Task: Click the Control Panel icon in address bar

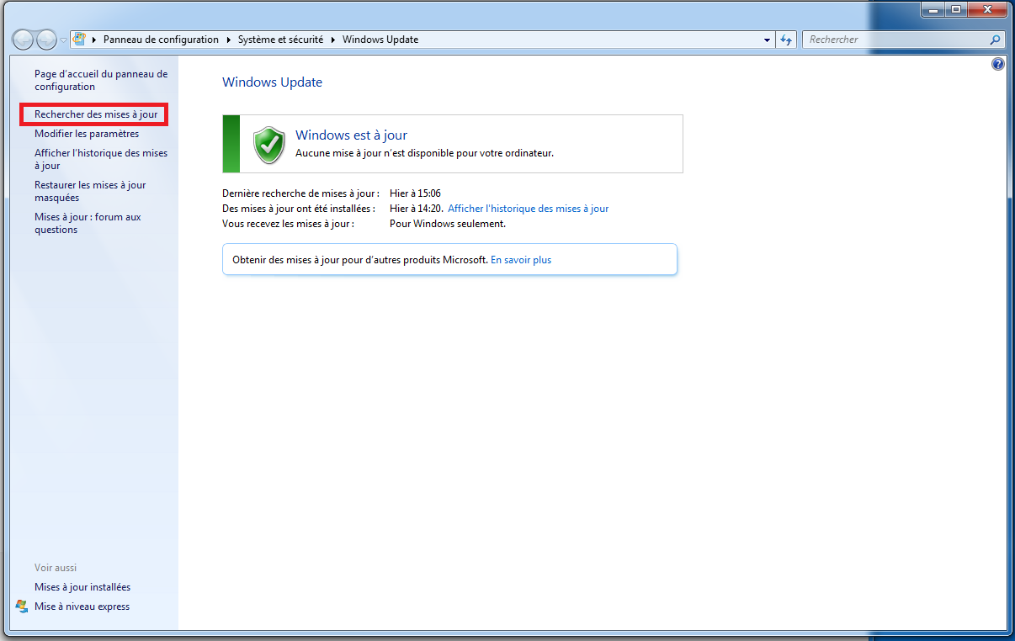Action: pos(80,40)
